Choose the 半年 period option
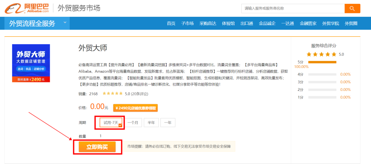 tap(151, 122)
